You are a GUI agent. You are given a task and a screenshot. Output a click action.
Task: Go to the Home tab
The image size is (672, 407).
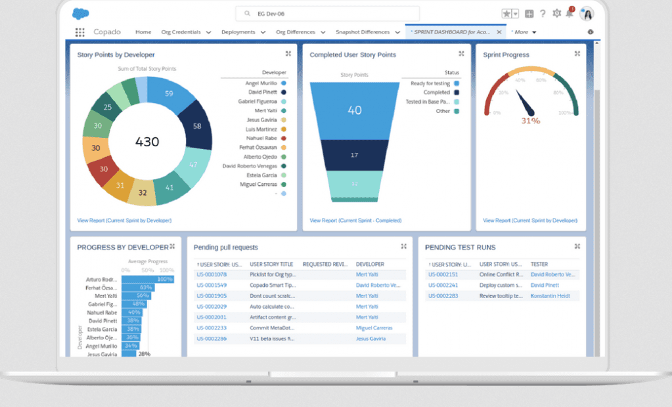[143, 32]
